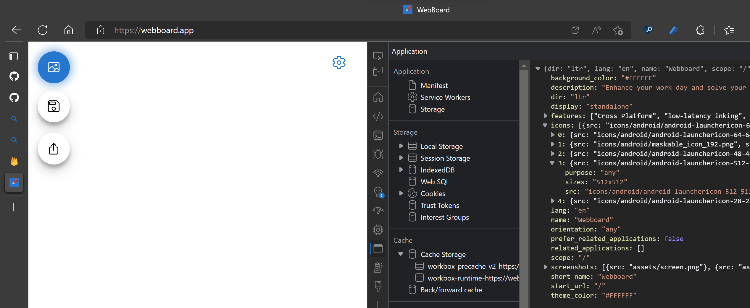
Task: Open Service Workers in the Application panel
Action: (446, 97)
